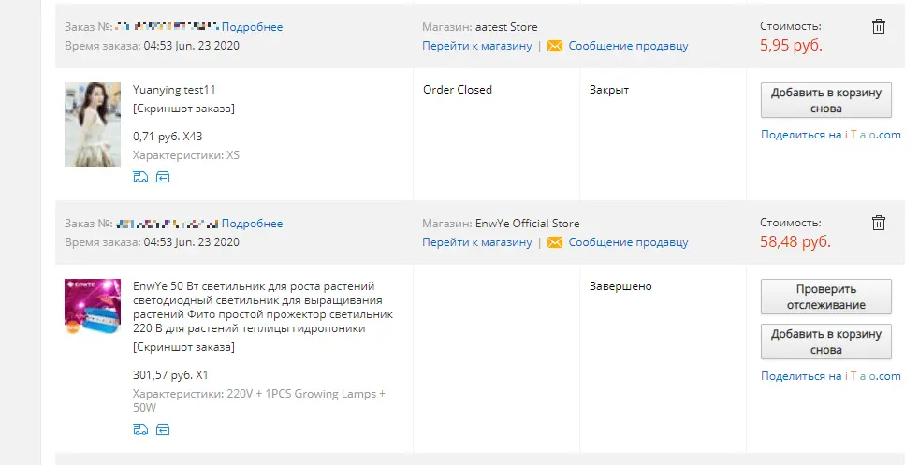This screenshot has height=465, width=919.
Task: Click return-arrow icon under EnwYe lamp item
Action: click(x=163, y=429)
